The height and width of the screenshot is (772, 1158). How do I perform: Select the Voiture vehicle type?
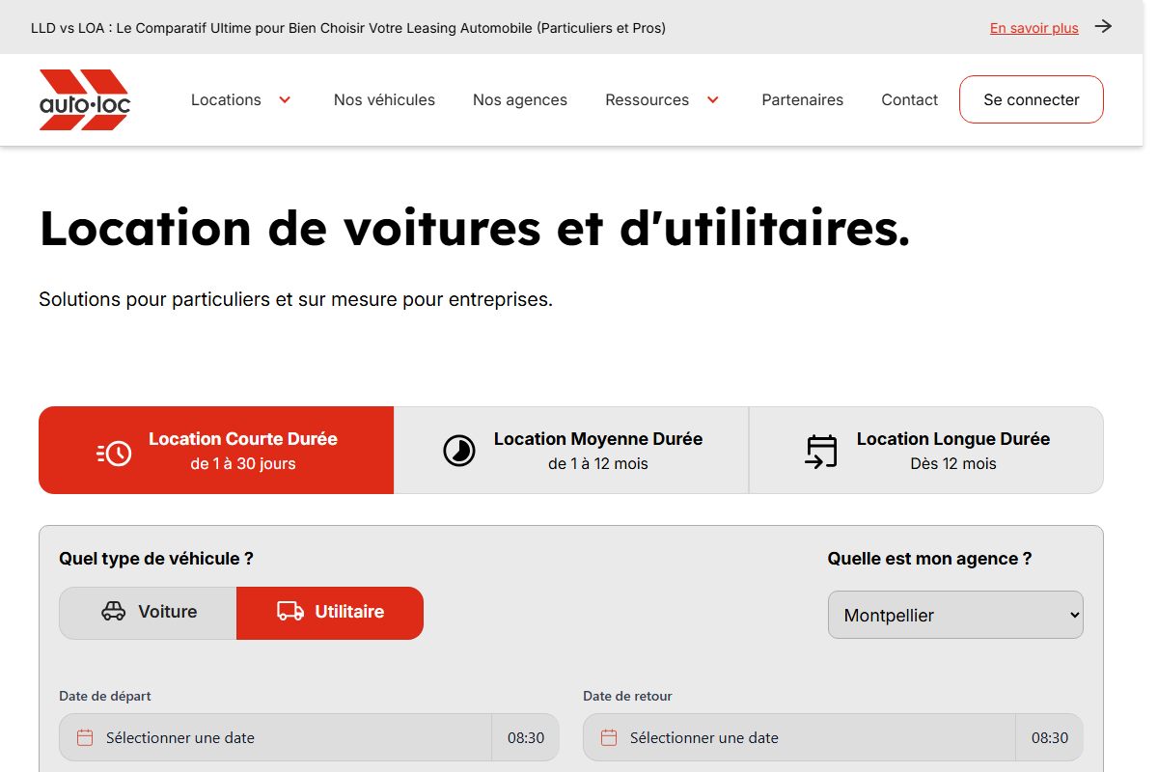(x=148, y=613)
